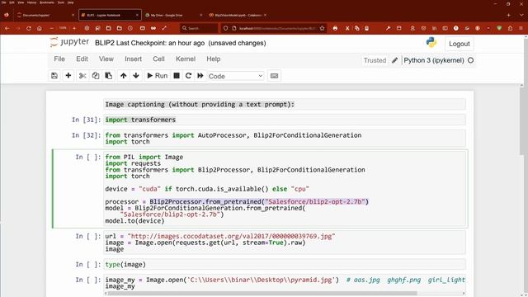This screenshot has height=297, width=528.
Task: Click the Python 3 (ipykernel) kernel name
Action: click(434, 60)
